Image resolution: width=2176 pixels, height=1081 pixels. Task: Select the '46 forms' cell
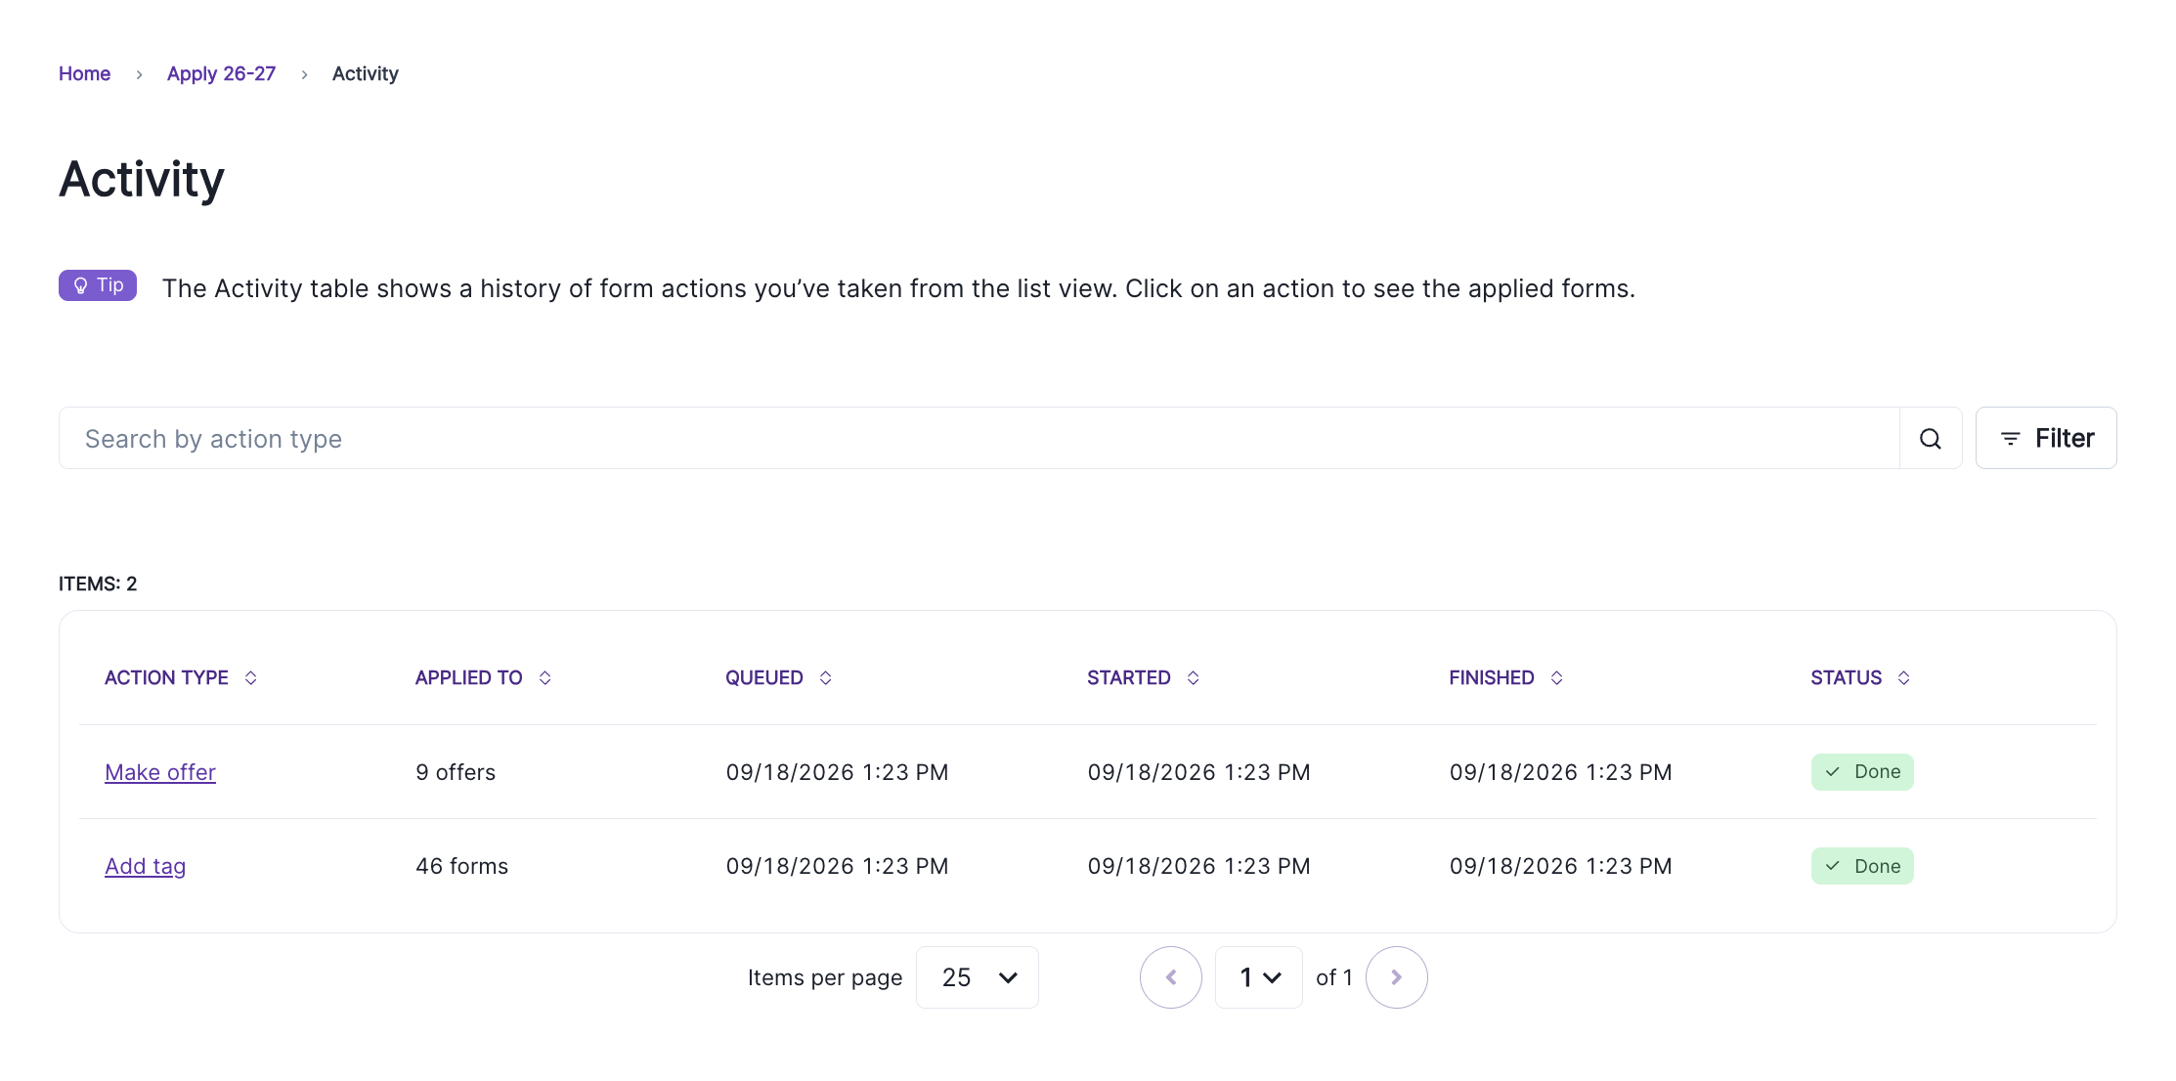pos(462,867)
